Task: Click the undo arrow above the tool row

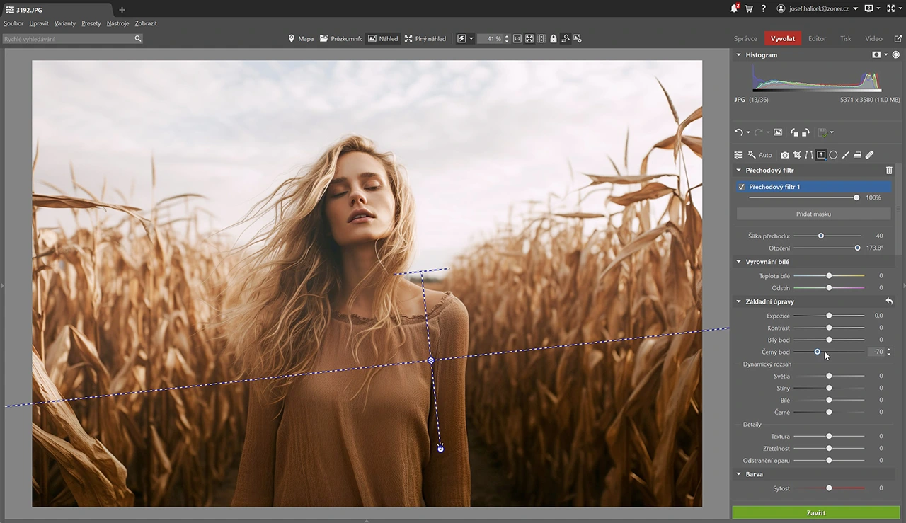Action: (738, 132)
